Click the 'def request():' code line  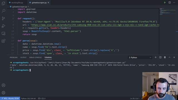click(26, 19)
